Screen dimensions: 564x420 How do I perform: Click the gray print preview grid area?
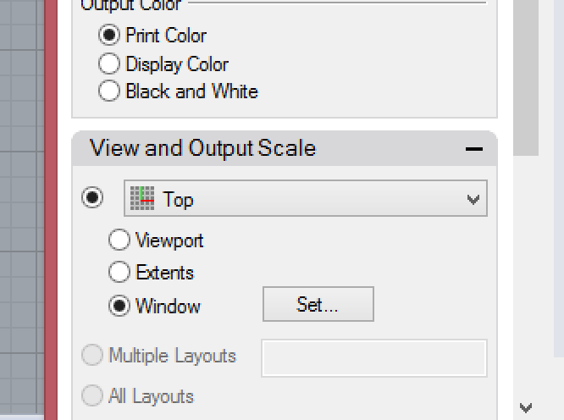click(22, 207)
